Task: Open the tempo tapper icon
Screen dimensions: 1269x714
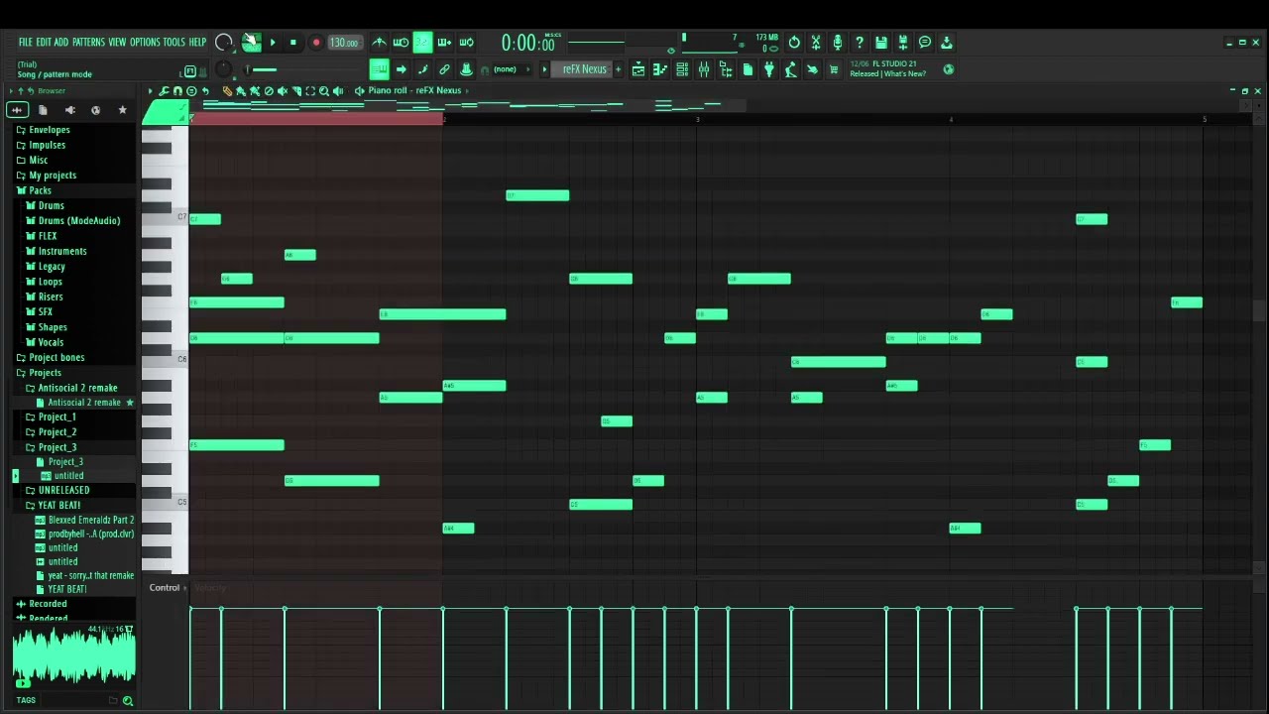Action: point(791,69)
